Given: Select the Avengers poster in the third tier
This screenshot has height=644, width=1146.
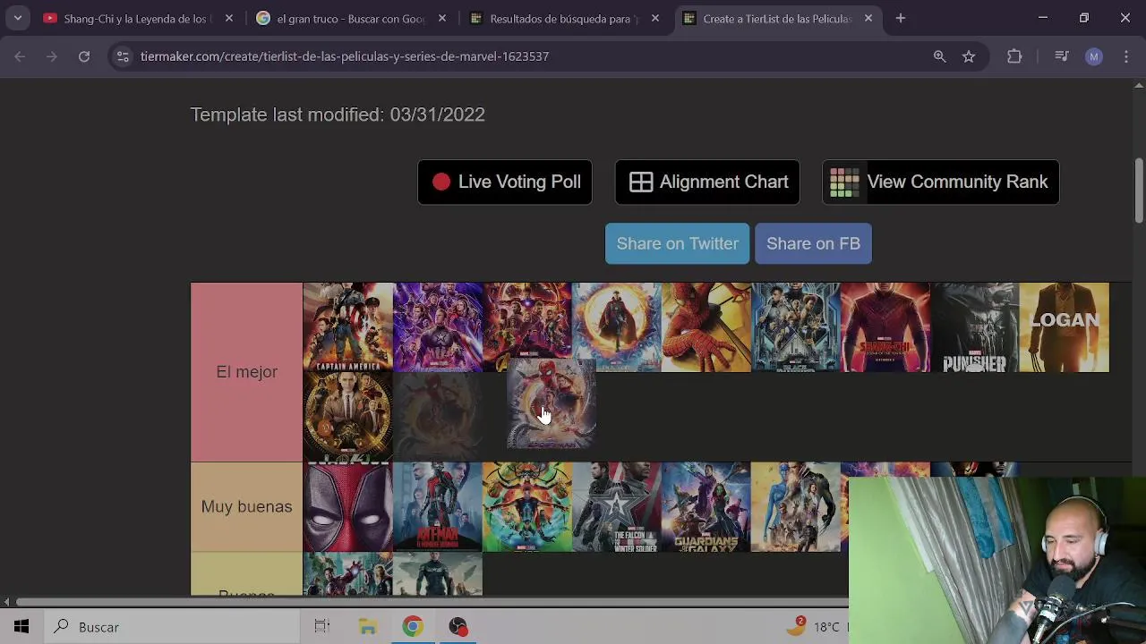Looking at the screenshot, I should [348, 574].
